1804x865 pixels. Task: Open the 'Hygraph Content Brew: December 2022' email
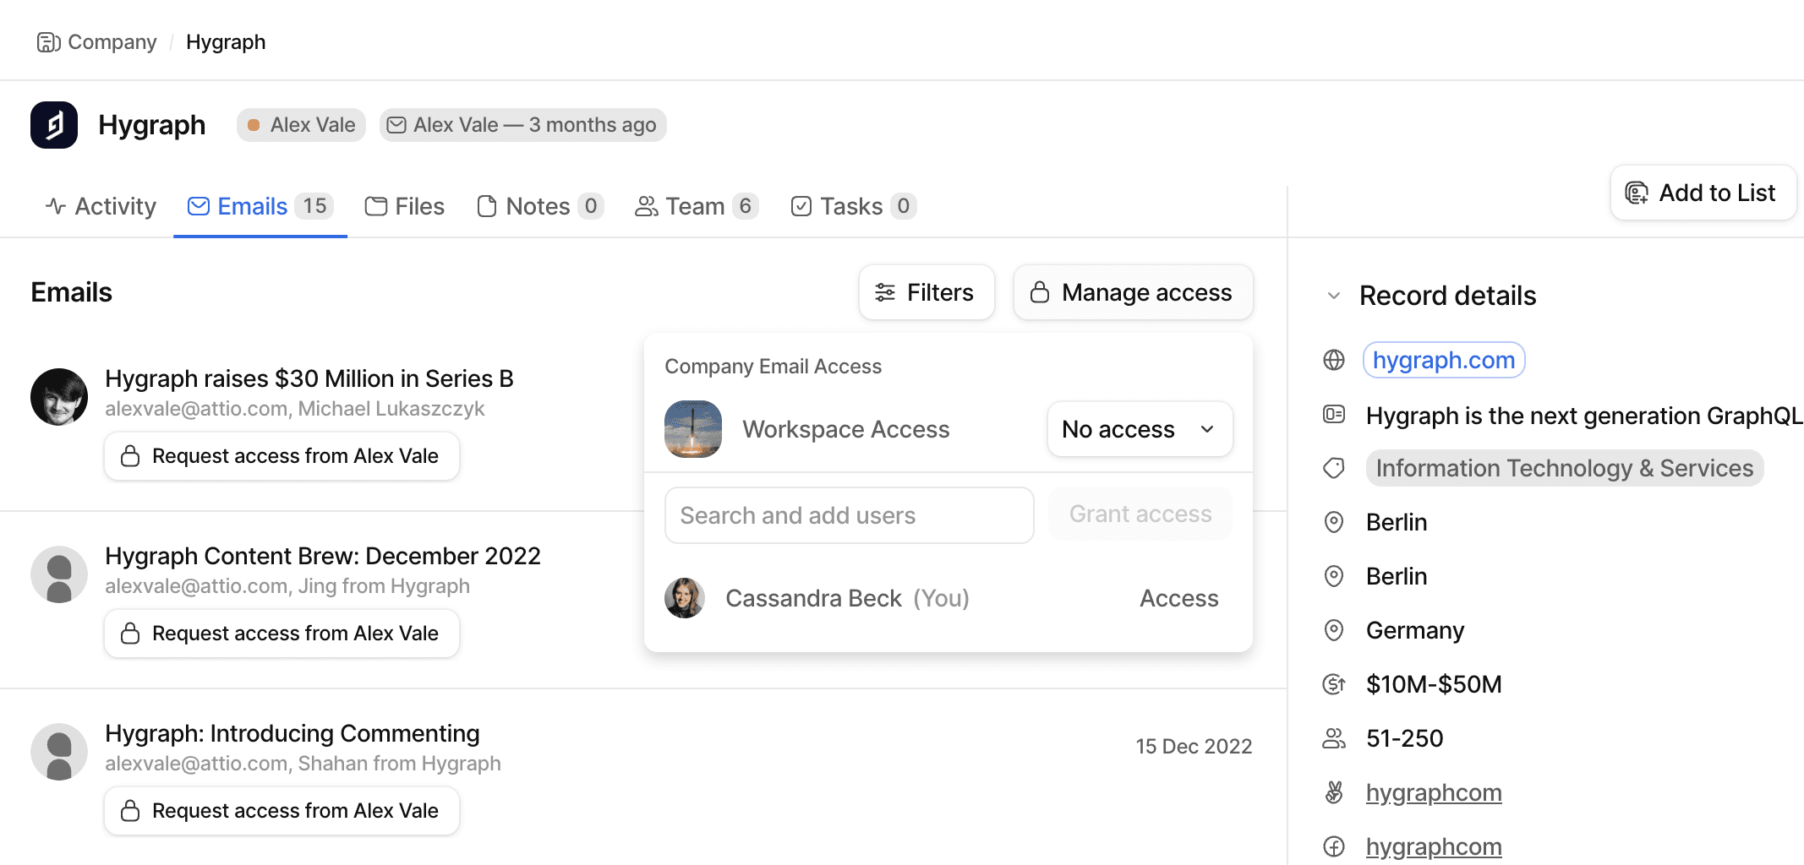coord(323,556)
